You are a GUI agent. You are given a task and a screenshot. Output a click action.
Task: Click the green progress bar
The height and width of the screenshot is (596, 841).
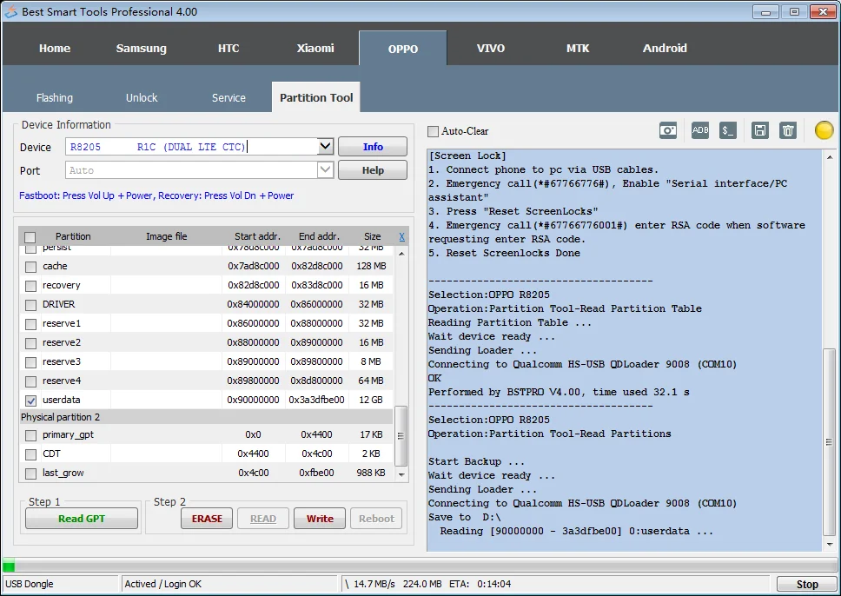[x=9, y=566]
